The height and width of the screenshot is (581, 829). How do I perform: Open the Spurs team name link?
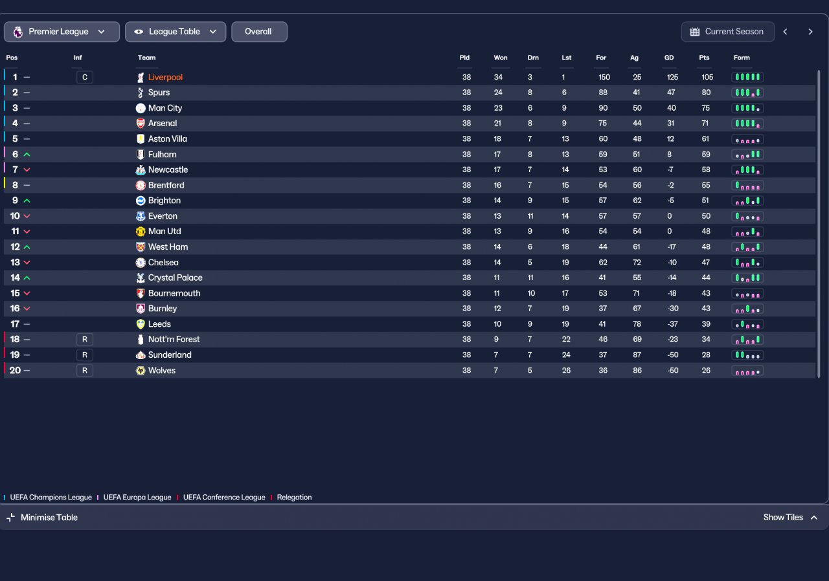pyautogui.click(x=159, y=93)
